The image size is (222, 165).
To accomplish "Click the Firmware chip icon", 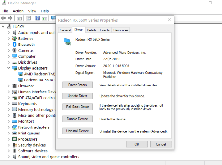I will point(14,86).
